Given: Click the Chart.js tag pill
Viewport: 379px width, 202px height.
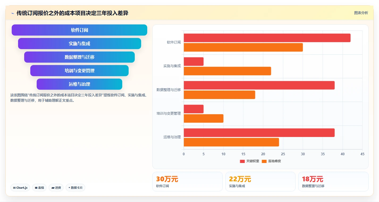Looking at the screenshot, I should point(20,188).
